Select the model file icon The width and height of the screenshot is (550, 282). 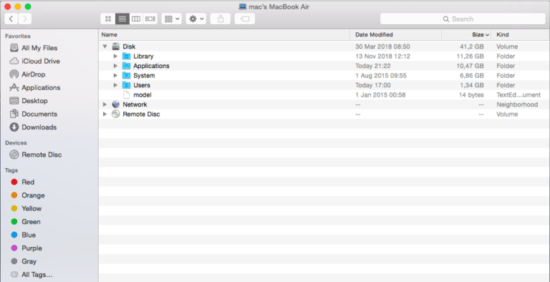tap(126, 94)
